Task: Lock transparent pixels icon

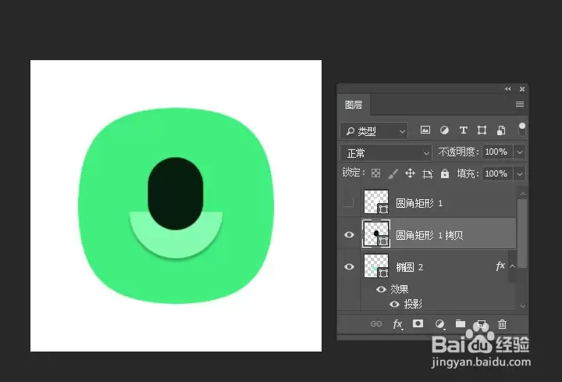Action: click(x=375, y=173)
